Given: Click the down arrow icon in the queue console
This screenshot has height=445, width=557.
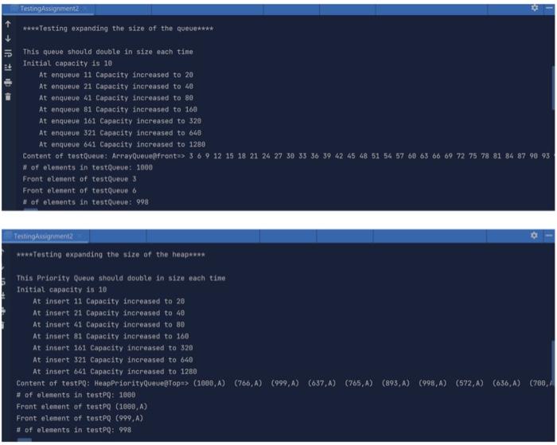Looking at the screenshot, I should click(x=8, y=38).
